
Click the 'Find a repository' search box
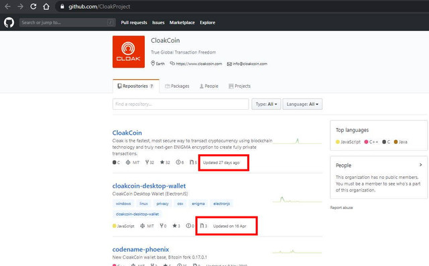click(x=180, y=104)
